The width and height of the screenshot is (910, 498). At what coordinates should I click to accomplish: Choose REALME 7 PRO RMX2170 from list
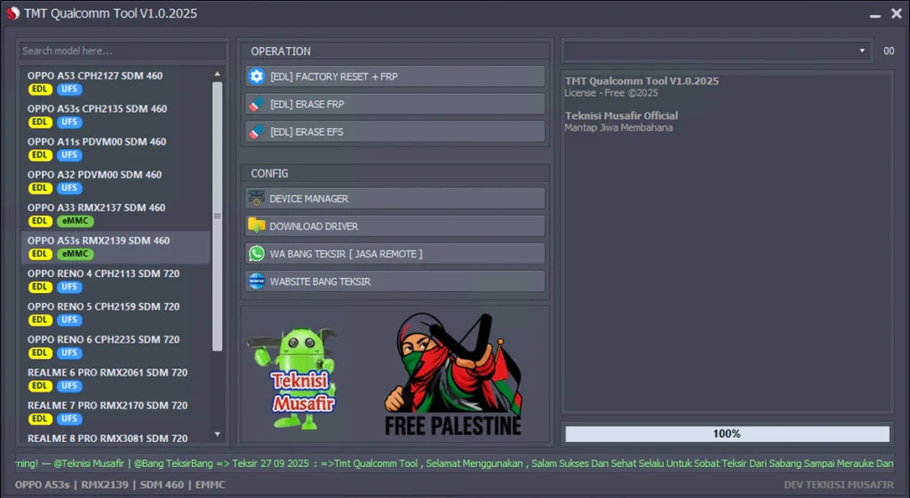[x=107, y=405]
